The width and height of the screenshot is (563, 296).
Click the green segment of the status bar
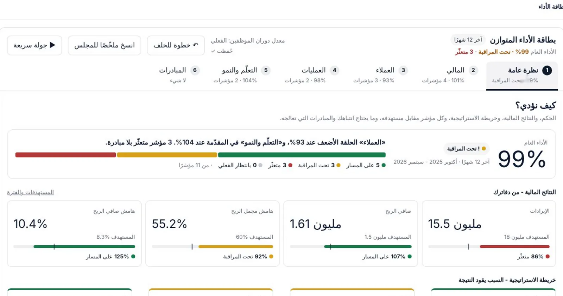click(x=302, y=155)
